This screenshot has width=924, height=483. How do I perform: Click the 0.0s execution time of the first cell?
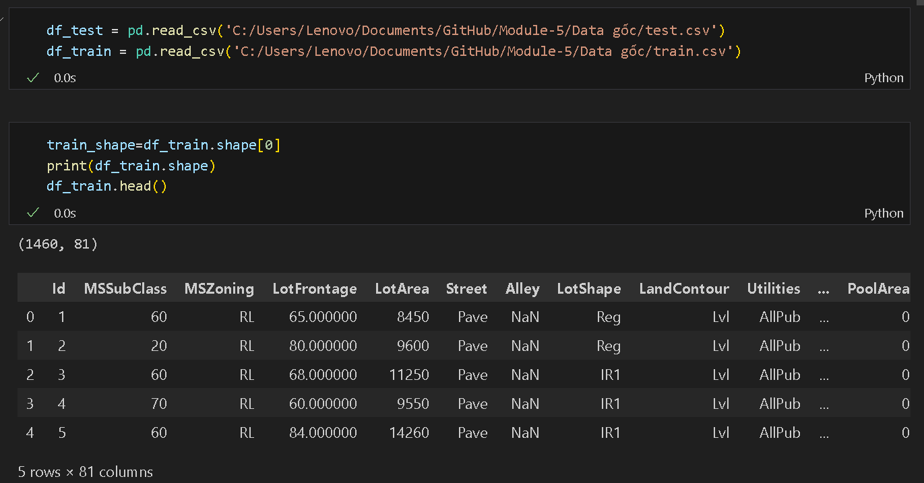(65, 78)
